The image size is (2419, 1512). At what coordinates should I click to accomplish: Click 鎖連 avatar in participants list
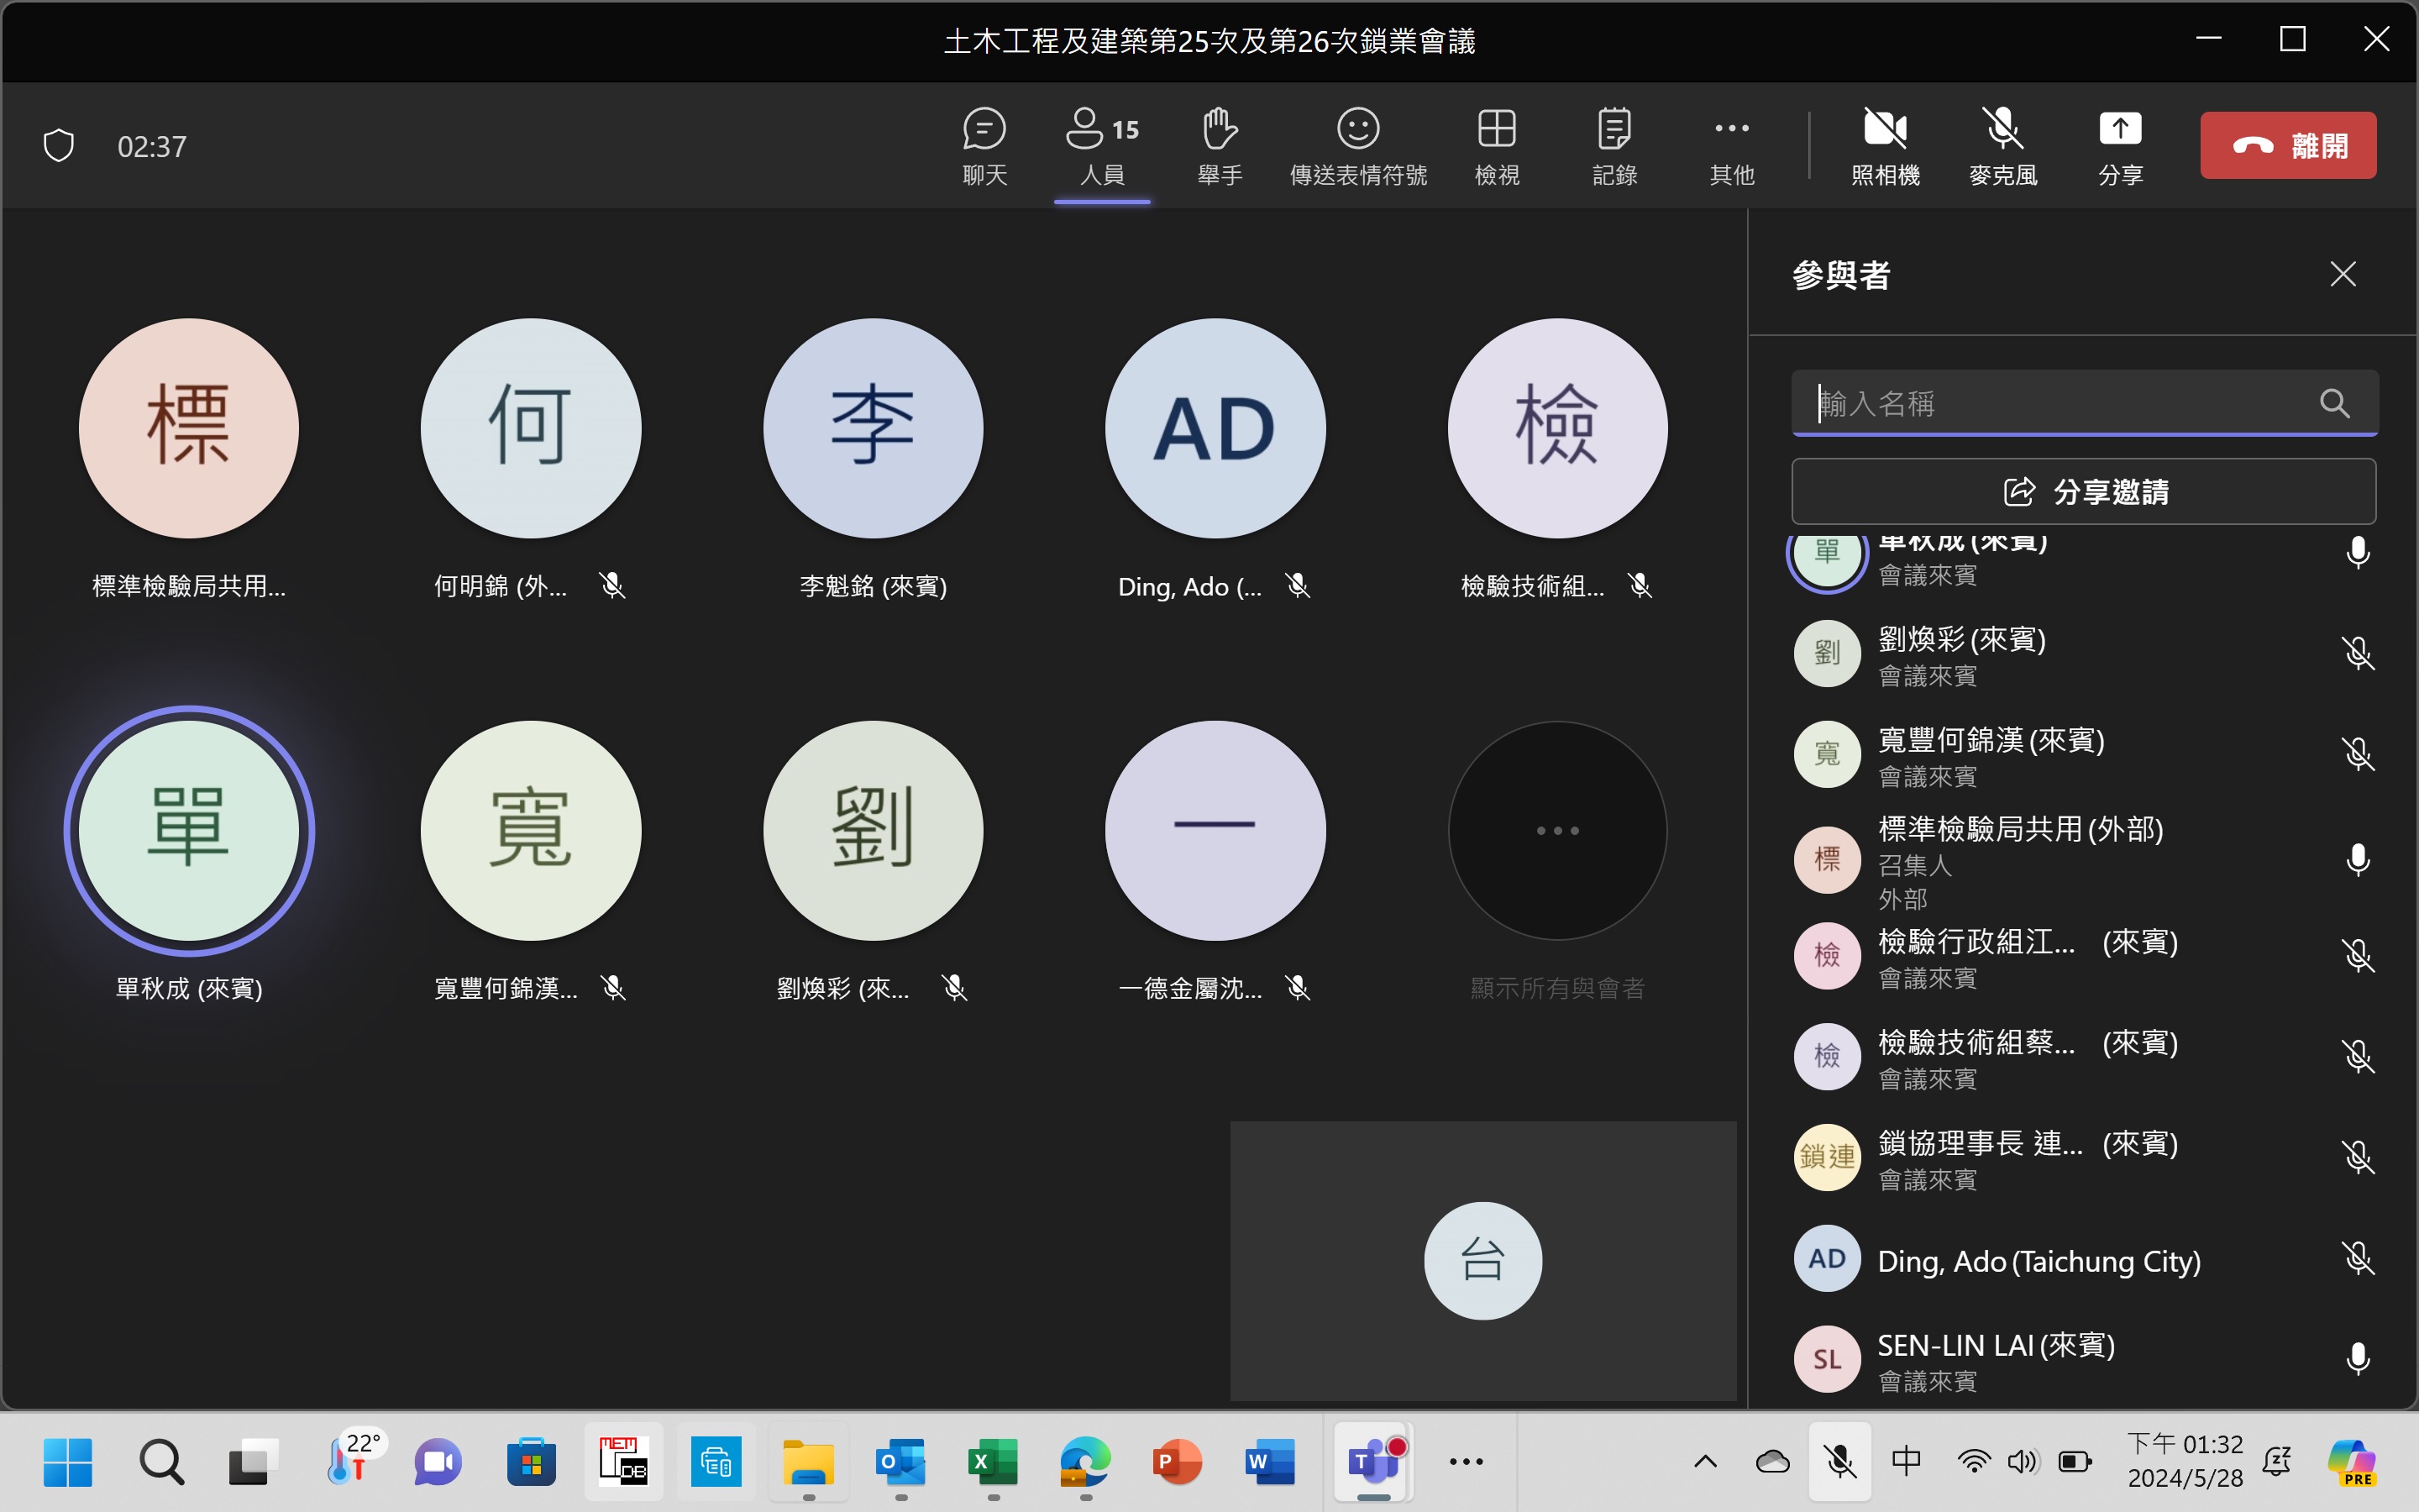point(1827,1157)
